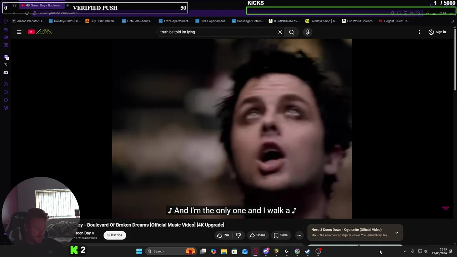The width and height of the screenshot is (457, 257).
Task: Open Task View on the taskbar
Action: (203, 251)
